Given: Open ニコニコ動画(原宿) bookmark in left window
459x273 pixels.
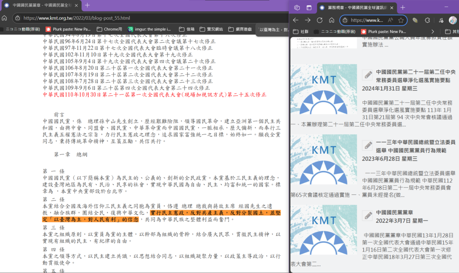Looking at the screenshot, I should (x=21, y=29).
